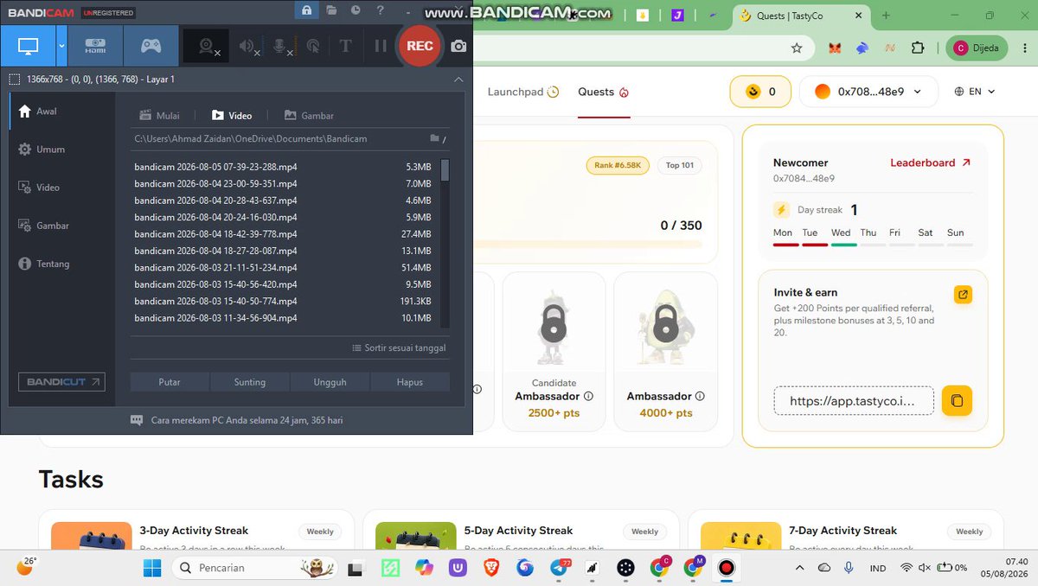1038x586 pixels.
Task: Bookmark this page with the star icon
Action: pyautogui.click(x=797, y=48)
